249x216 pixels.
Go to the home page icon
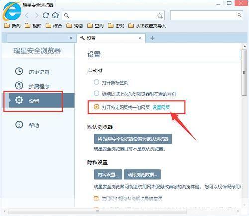pos(55,15)
